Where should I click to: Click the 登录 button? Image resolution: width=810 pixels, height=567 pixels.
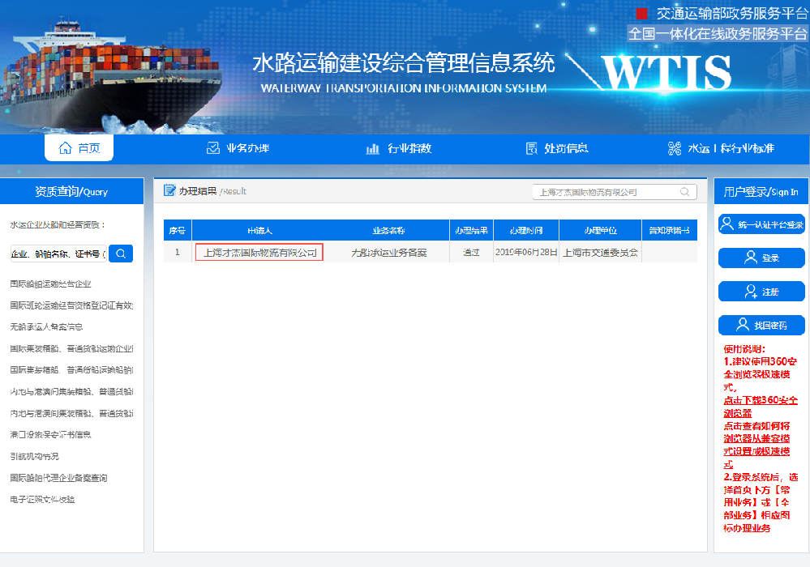(x=761, y=258)
